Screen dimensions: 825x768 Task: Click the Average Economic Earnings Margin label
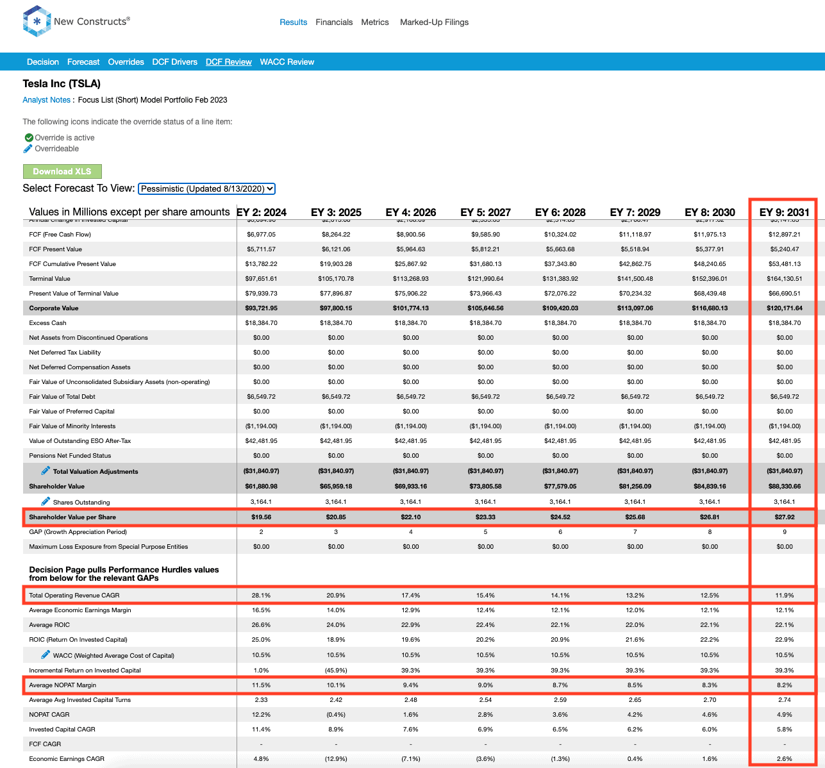tap(80, 610)
